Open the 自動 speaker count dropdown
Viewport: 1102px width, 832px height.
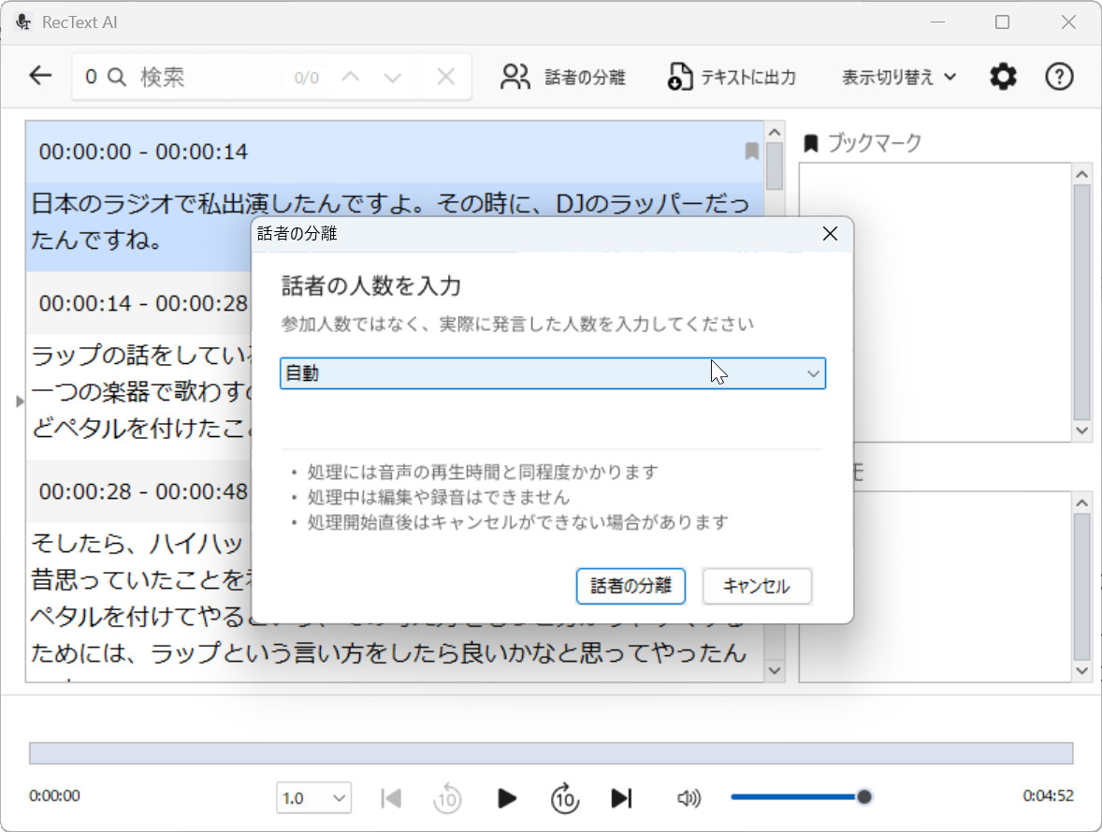[x=552, y=373]
